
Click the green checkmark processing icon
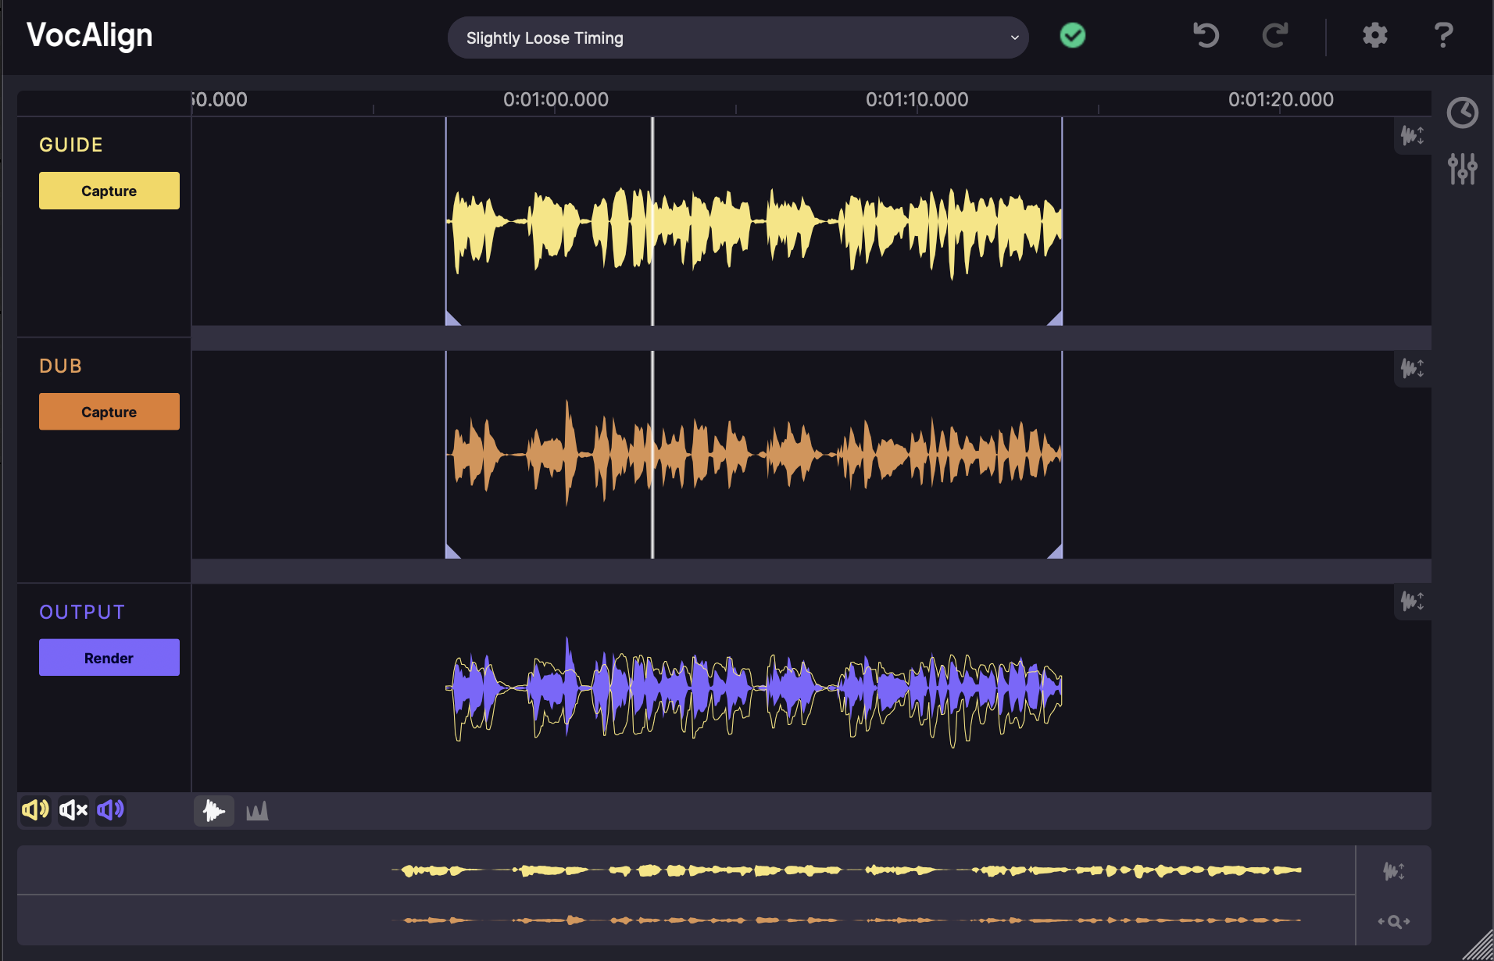[x=1072, y=36]
